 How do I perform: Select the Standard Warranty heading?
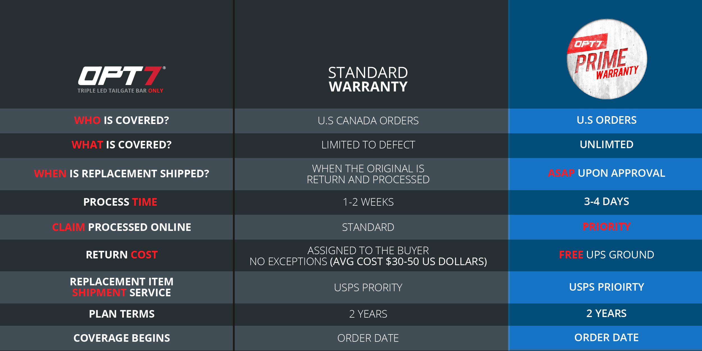pyautogui.click(x=368, y=79)
